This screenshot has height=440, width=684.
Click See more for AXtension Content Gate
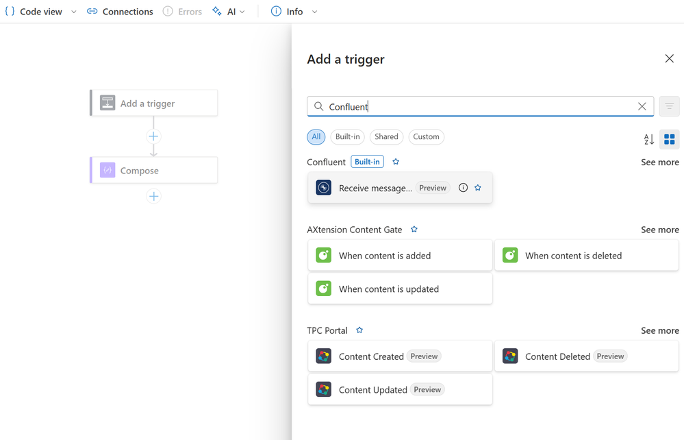point(660,230)
